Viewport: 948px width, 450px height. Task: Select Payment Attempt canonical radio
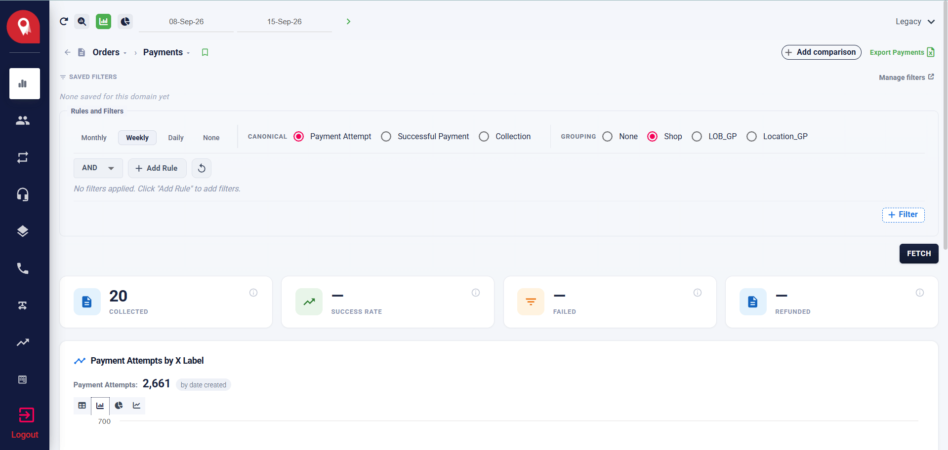[x=298, y=137]
